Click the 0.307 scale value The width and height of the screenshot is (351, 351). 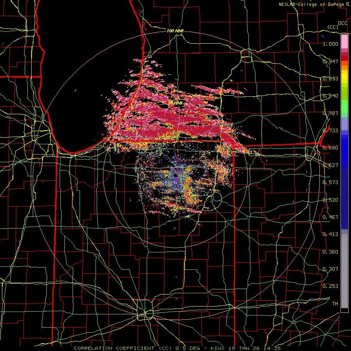(330, 269)
